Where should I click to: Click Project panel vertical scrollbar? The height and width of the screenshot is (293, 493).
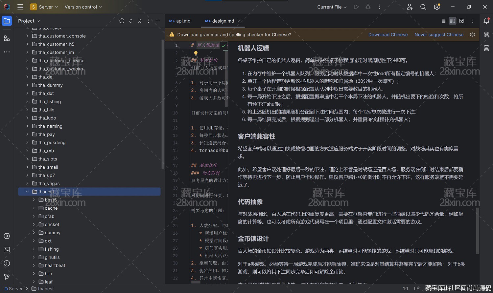(163, 104)
